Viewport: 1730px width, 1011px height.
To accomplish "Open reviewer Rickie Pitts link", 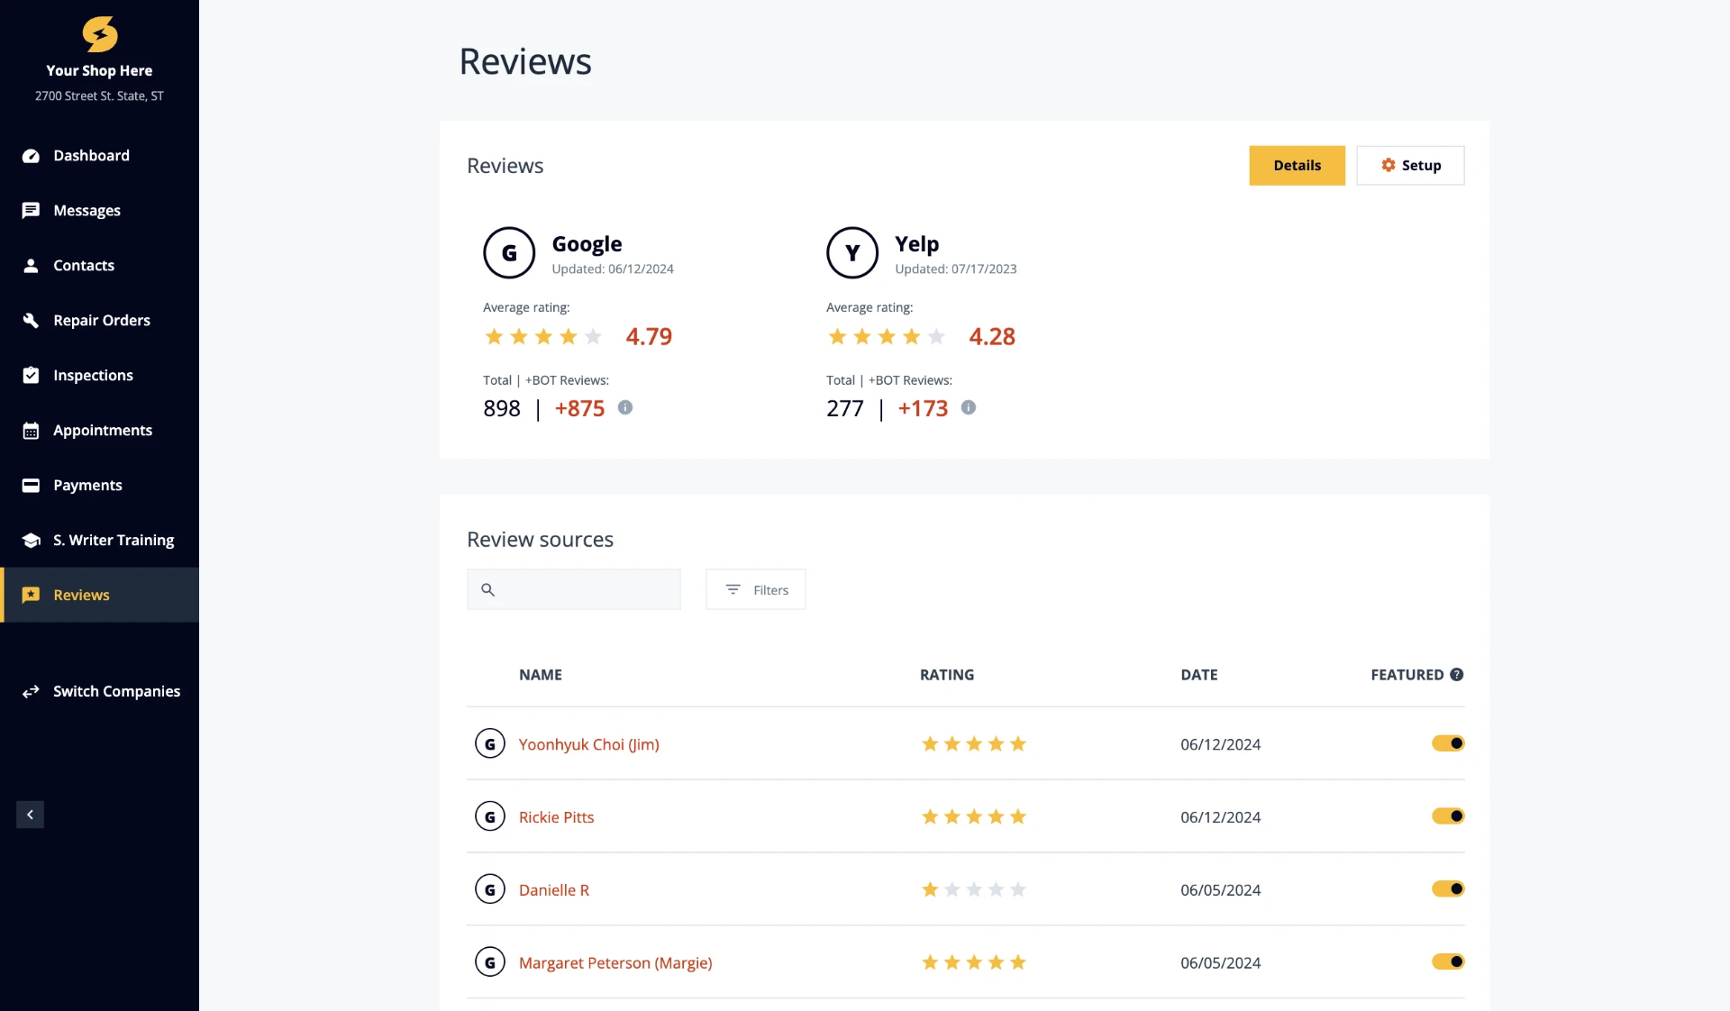I will [x=556, y=818].
